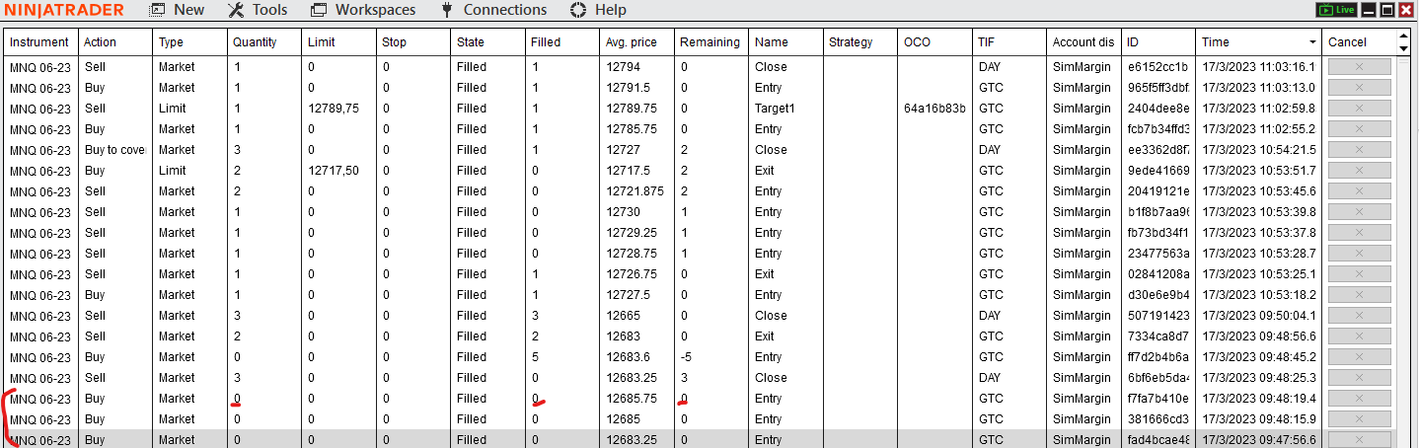Image resolution: width=1419 pixels, height=448 pixels.
Task: Open the Tools menu
Action: 258,10
